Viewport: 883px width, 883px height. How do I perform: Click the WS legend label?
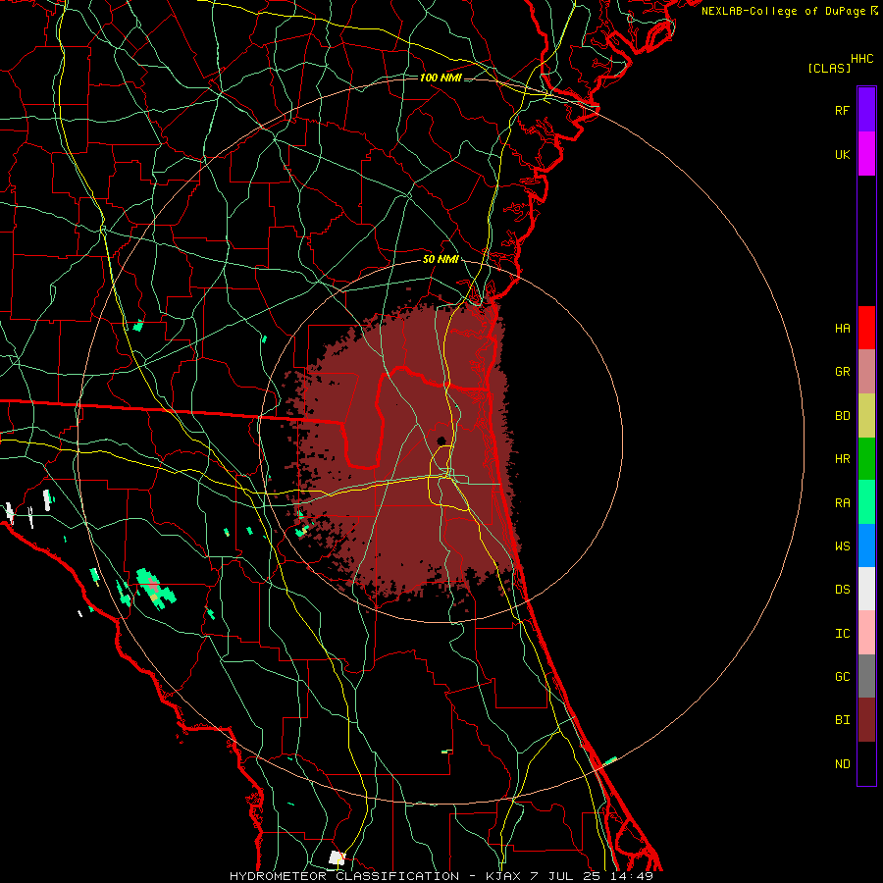pyautogui.click(x=842, y=546)
